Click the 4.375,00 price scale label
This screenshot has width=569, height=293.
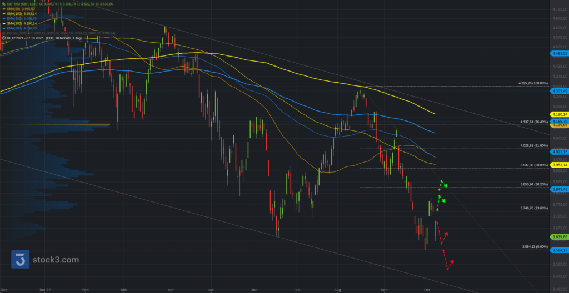point(559,77)
